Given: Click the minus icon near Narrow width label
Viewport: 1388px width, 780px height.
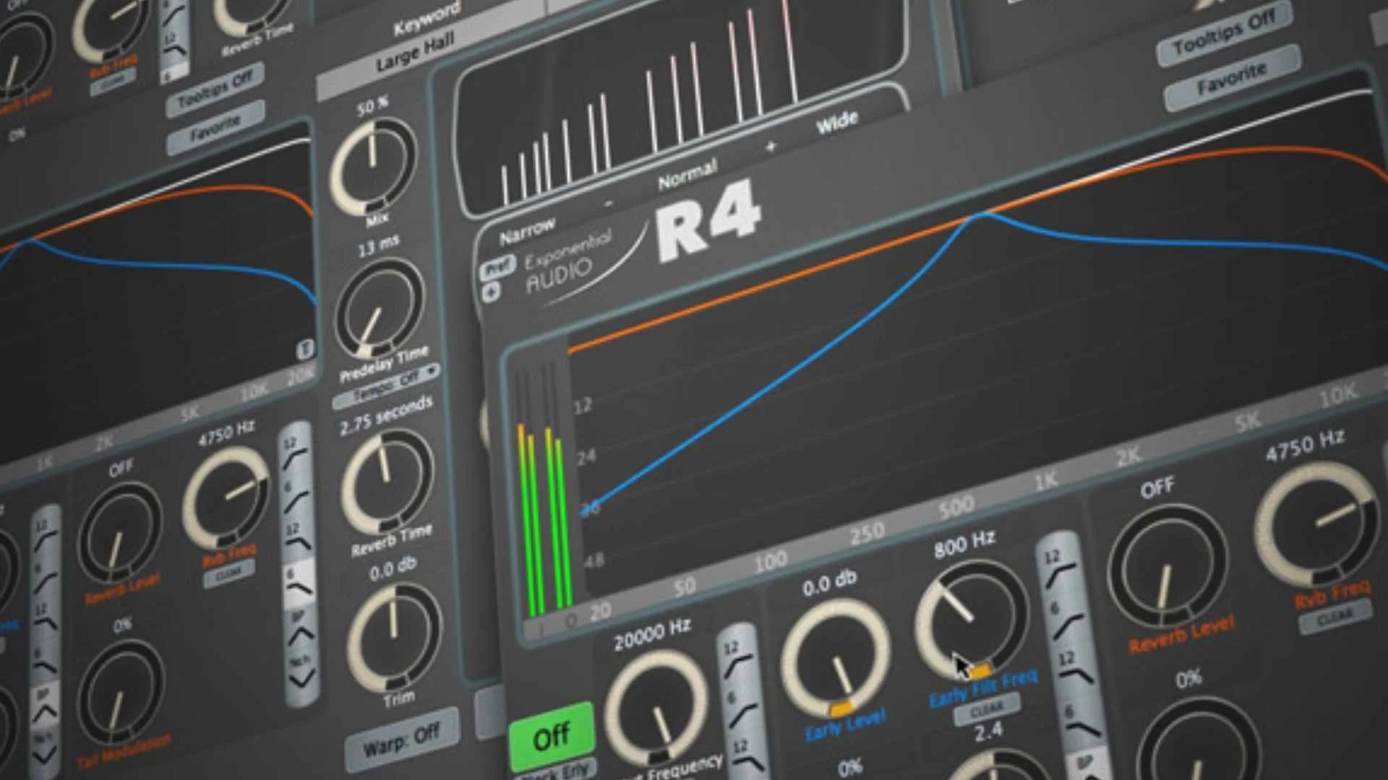Looking at the screenshot, I should (x=608, y=204).
